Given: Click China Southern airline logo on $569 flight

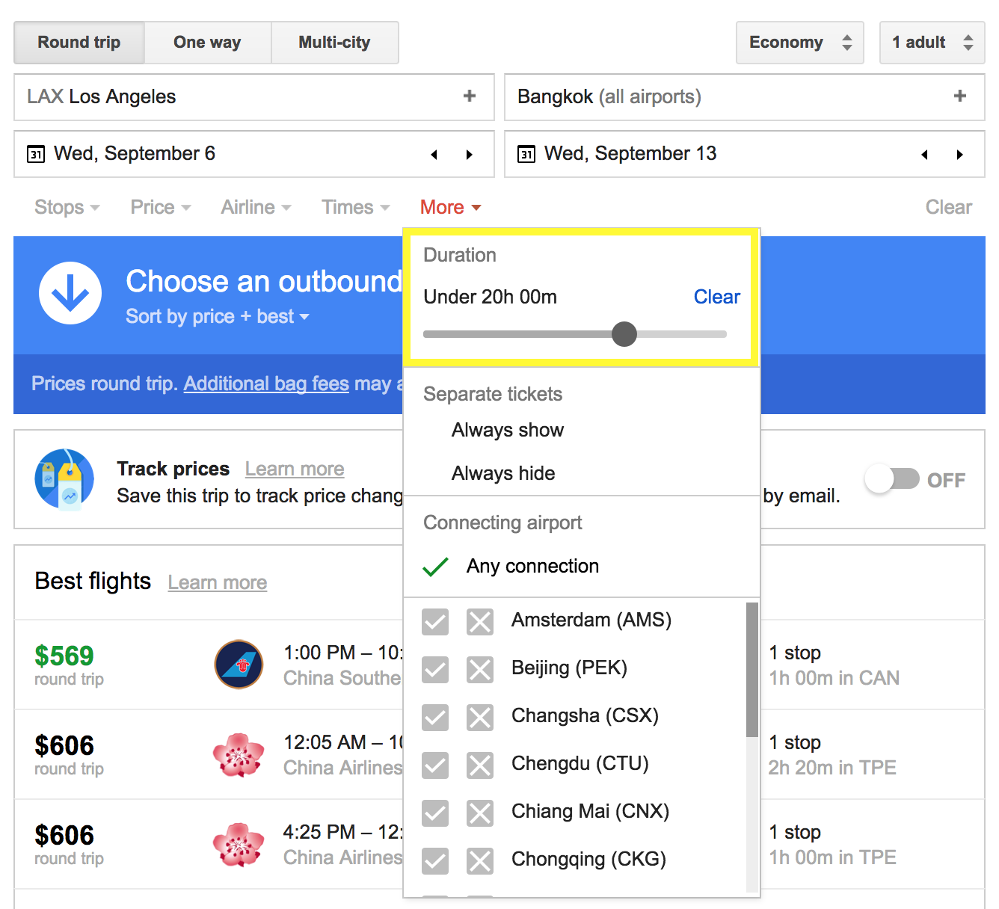Looking at the screenshot, I should coord(239,664).
